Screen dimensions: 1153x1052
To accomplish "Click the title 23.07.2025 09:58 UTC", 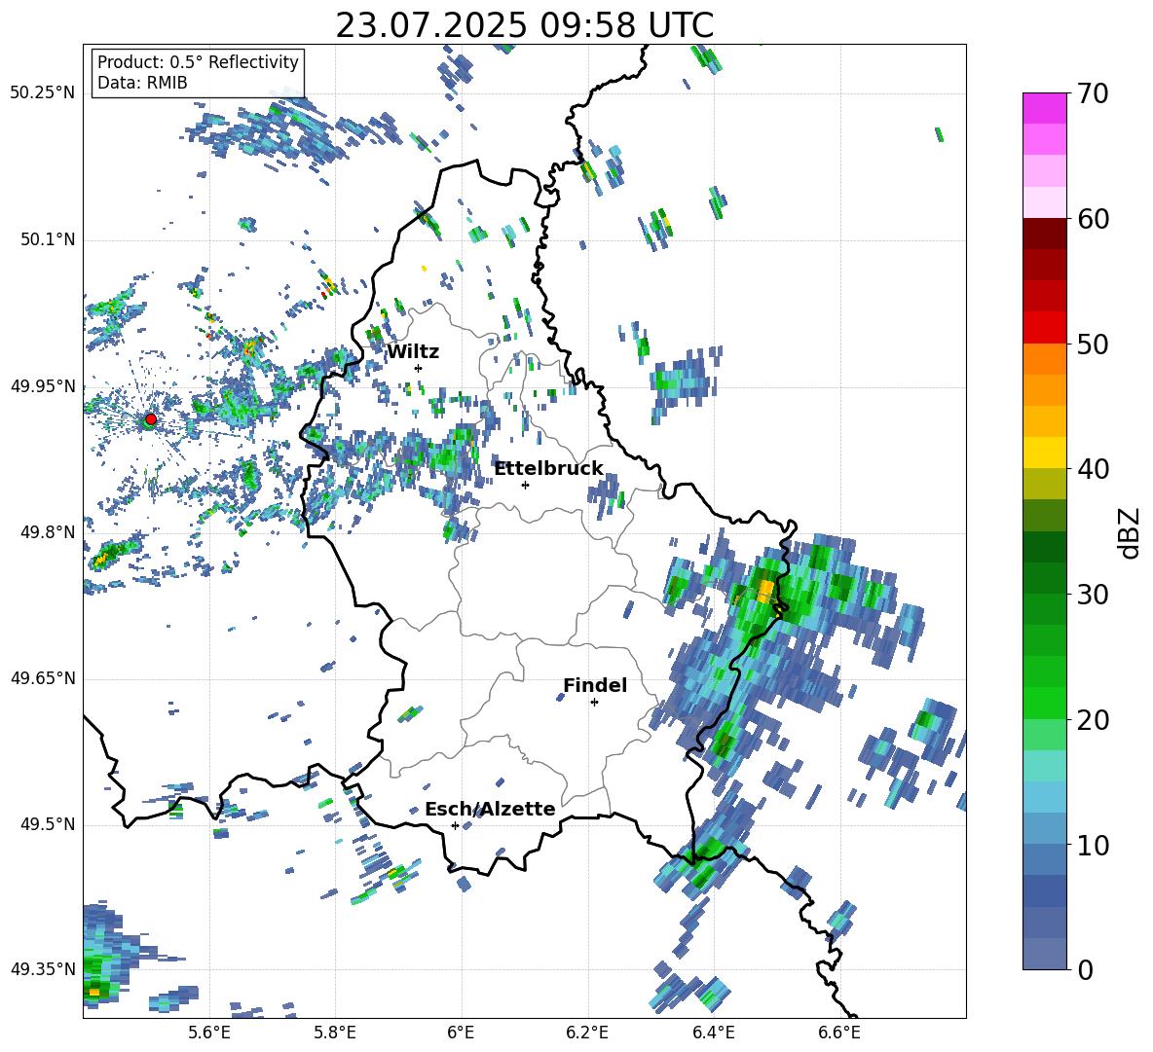I will 525,25.
